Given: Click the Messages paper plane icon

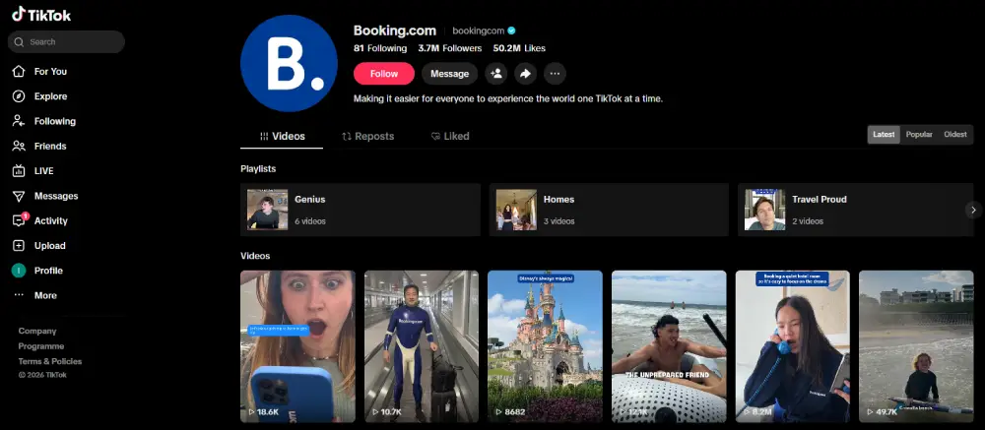Looking at the screenshot, I should point(19,196).
